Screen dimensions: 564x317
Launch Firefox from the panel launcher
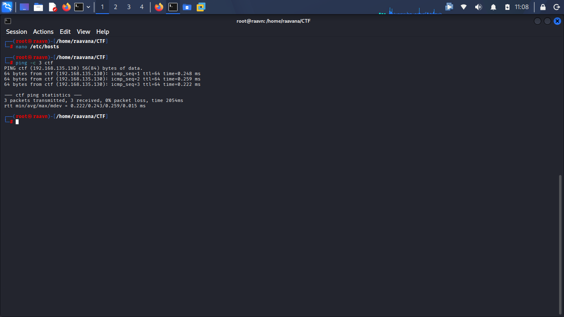[66, 7]
